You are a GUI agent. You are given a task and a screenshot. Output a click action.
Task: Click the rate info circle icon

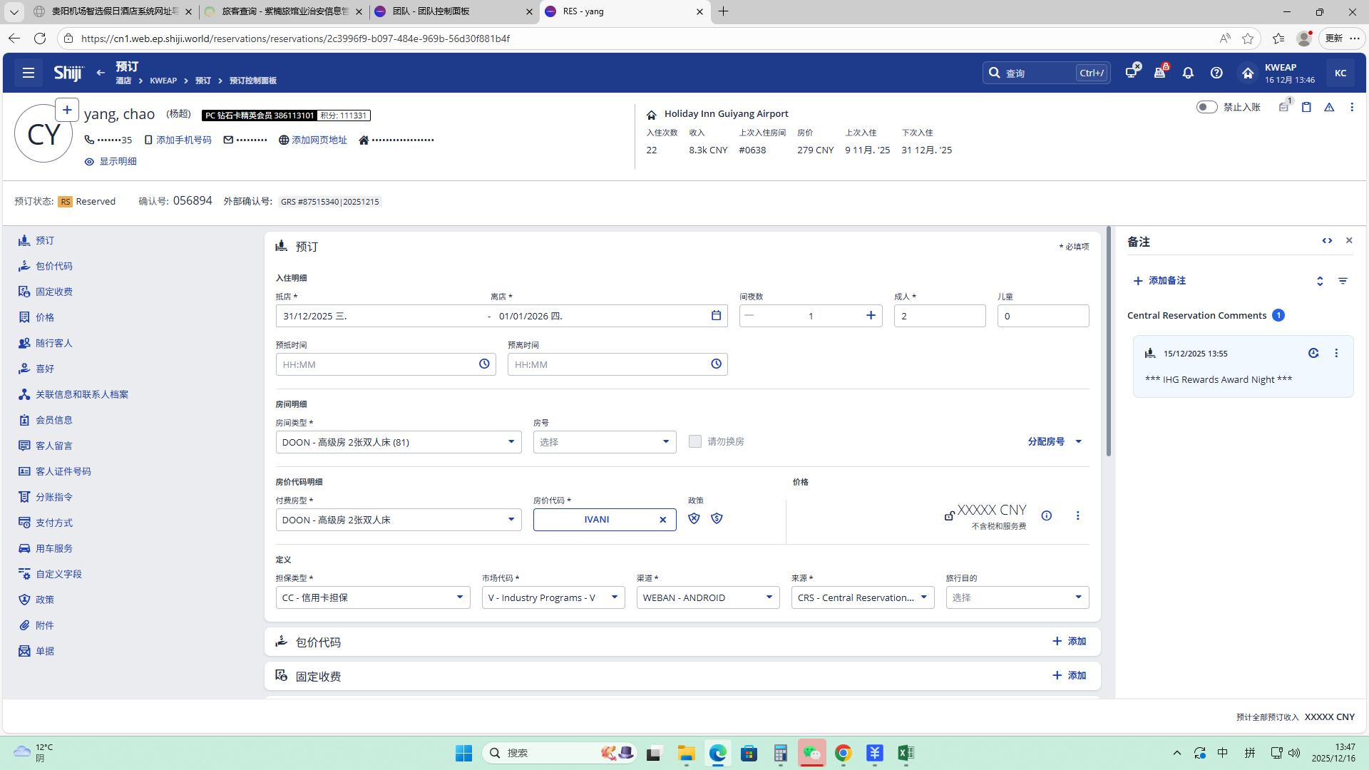coord(1047,515)
